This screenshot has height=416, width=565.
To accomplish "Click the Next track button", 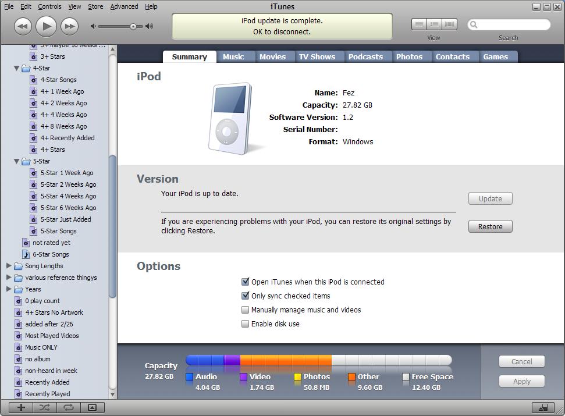I will [70, 26].
